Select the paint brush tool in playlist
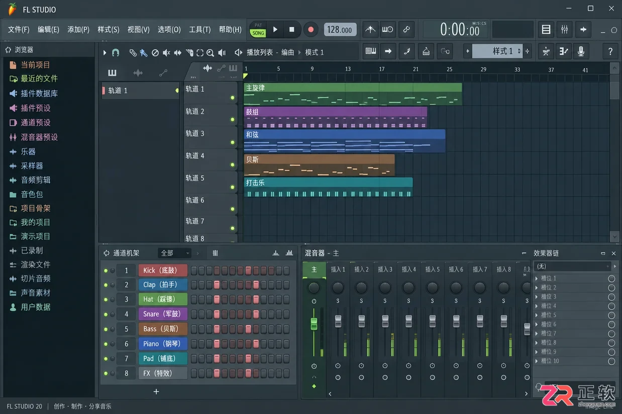Viewport: 622px width, 414px height. tap(144, 52)
